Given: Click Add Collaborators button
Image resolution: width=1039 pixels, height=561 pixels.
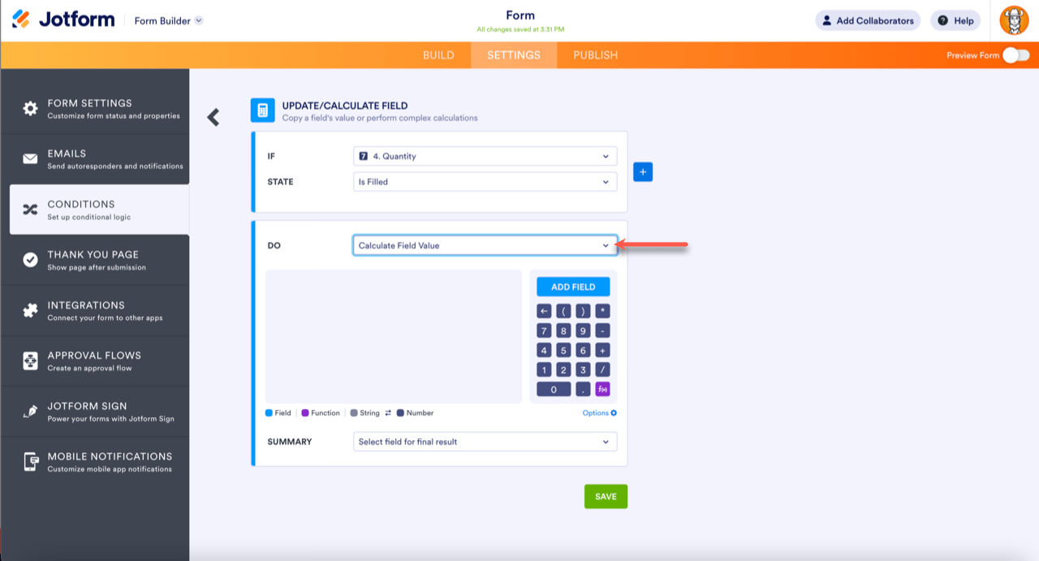Looking at the screenshot, I should [868, 20].
